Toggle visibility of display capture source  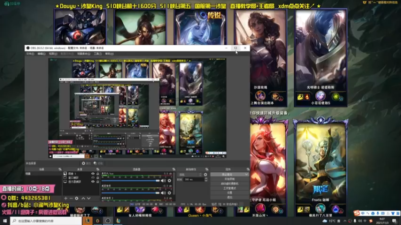(93, 181)
